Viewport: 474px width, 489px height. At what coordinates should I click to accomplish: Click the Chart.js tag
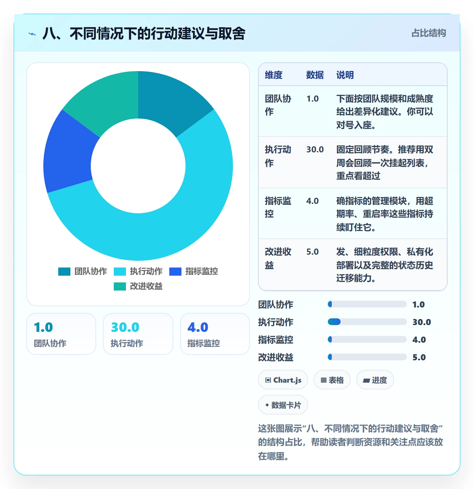point(283,380)
